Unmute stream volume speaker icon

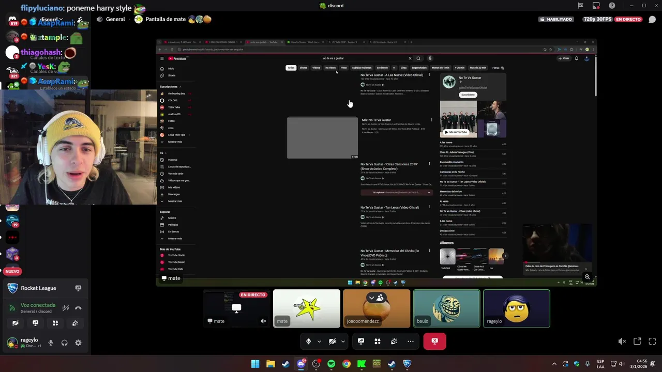[x=622, y=341]
